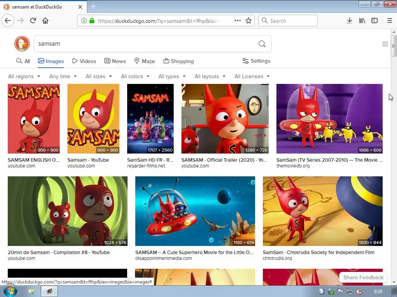The image size is (397, 297).
Task: Open the Library bookshelf icon
Action: tap(362, 21)
